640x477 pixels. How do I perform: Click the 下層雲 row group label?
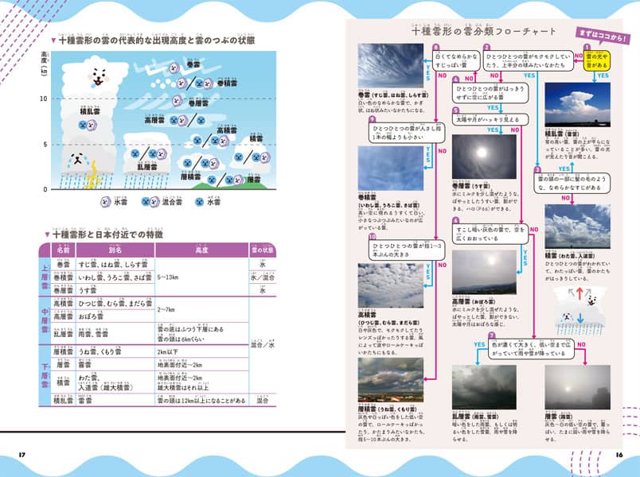point(45,375)
